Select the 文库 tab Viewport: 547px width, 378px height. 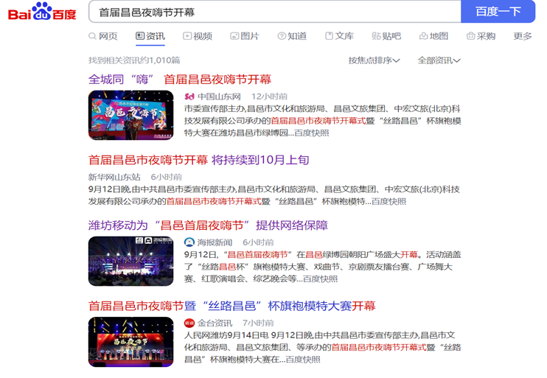pos(339,36)
